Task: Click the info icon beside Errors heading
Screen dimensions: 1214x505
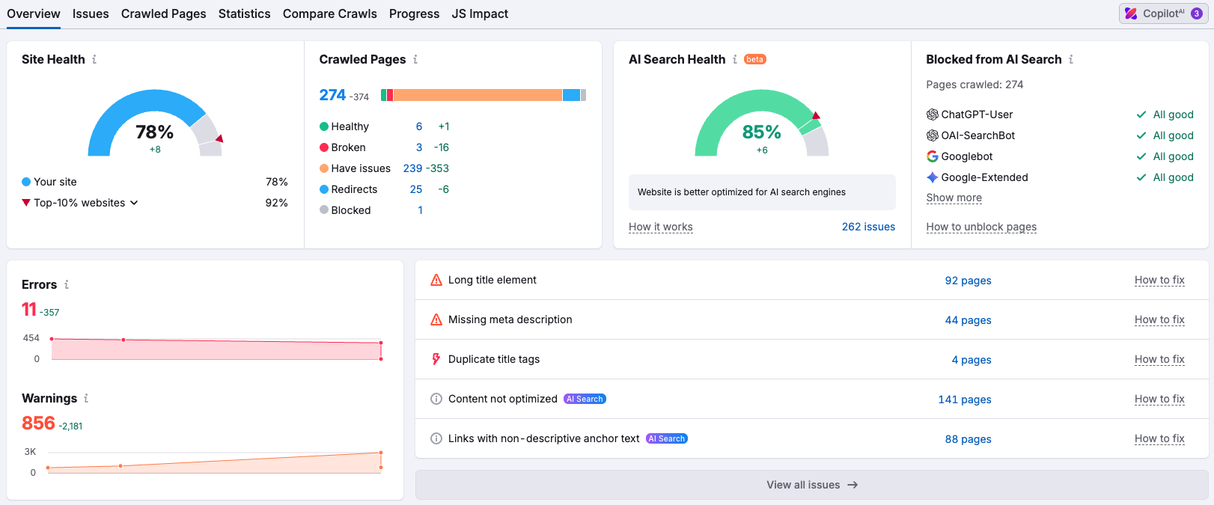Action: 67,284
